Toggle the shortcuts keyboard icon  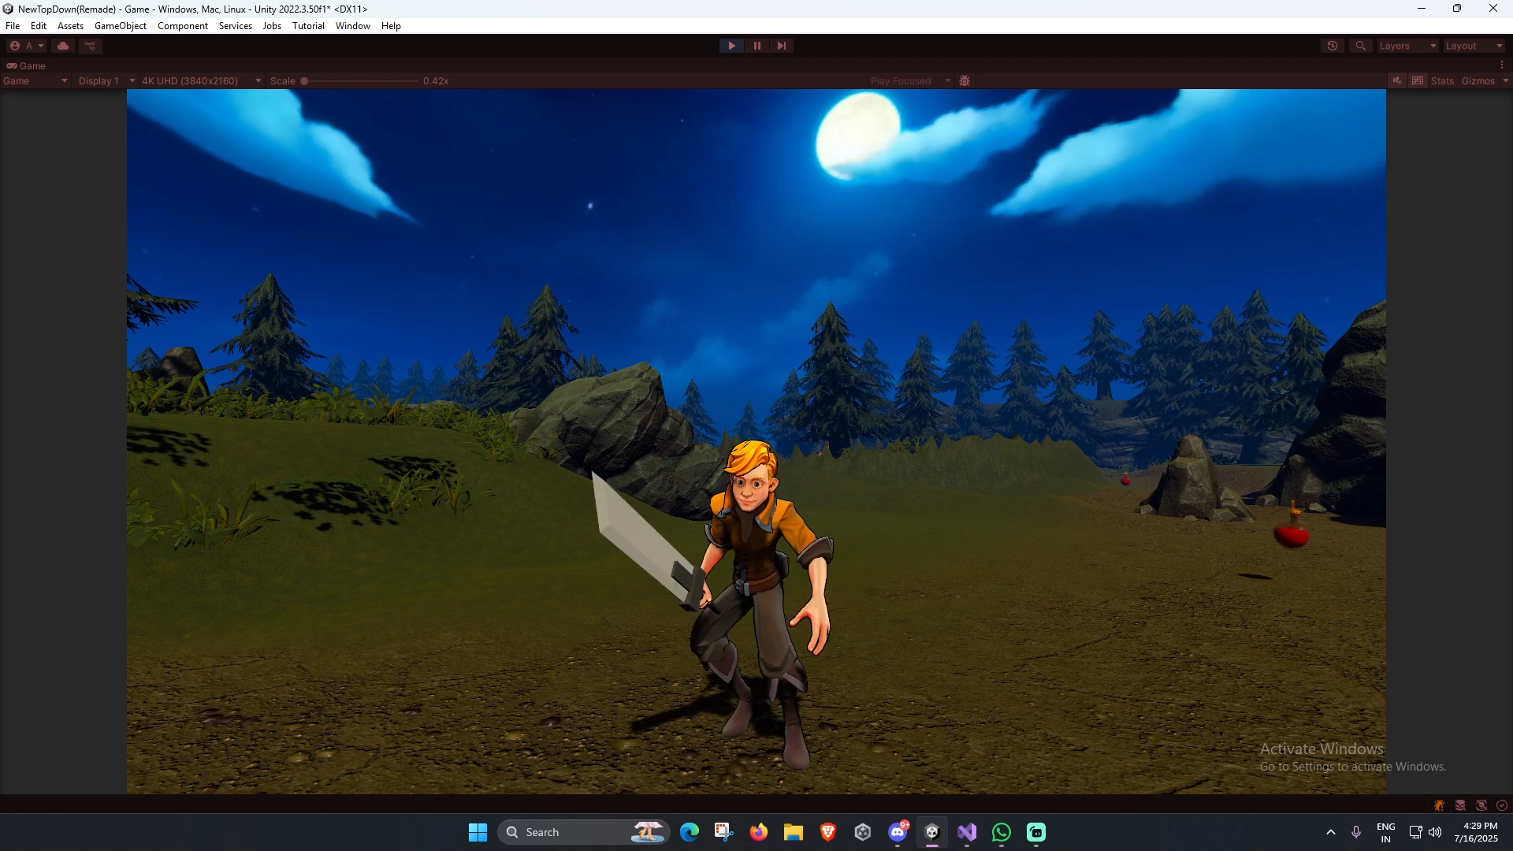[1418, 81]
